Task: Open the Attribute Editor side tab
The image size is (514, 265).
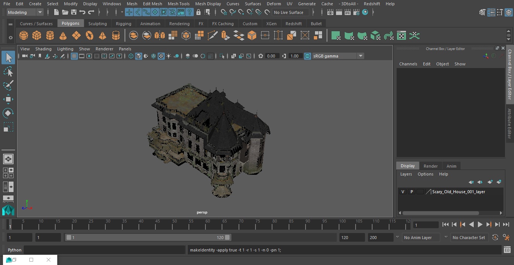Action: 509,124
